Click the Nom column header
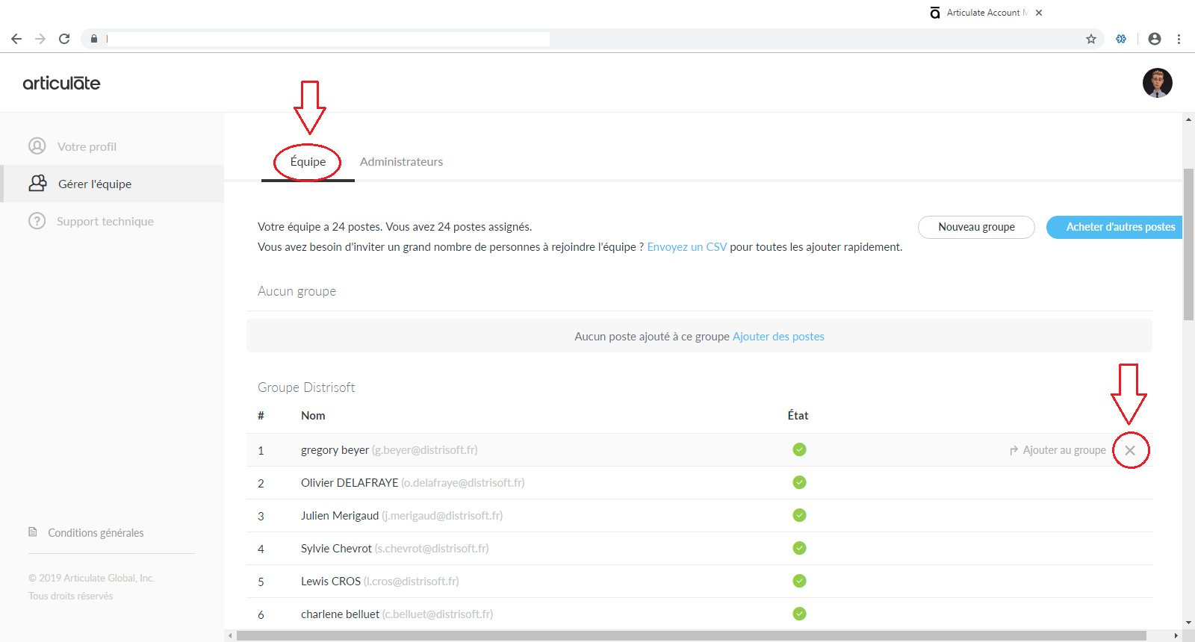Image resolution: width=1195 pixels, height=642 pixels. pyautogui.click(x=313, y=416)
